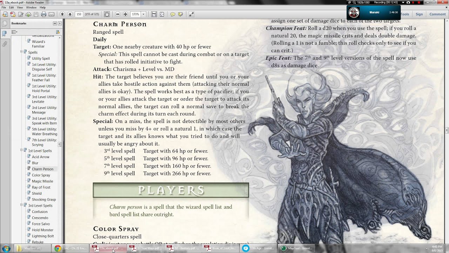449x253 pixels.
Task: Add a sticky note comment
Action: click(x=173, y=14)
